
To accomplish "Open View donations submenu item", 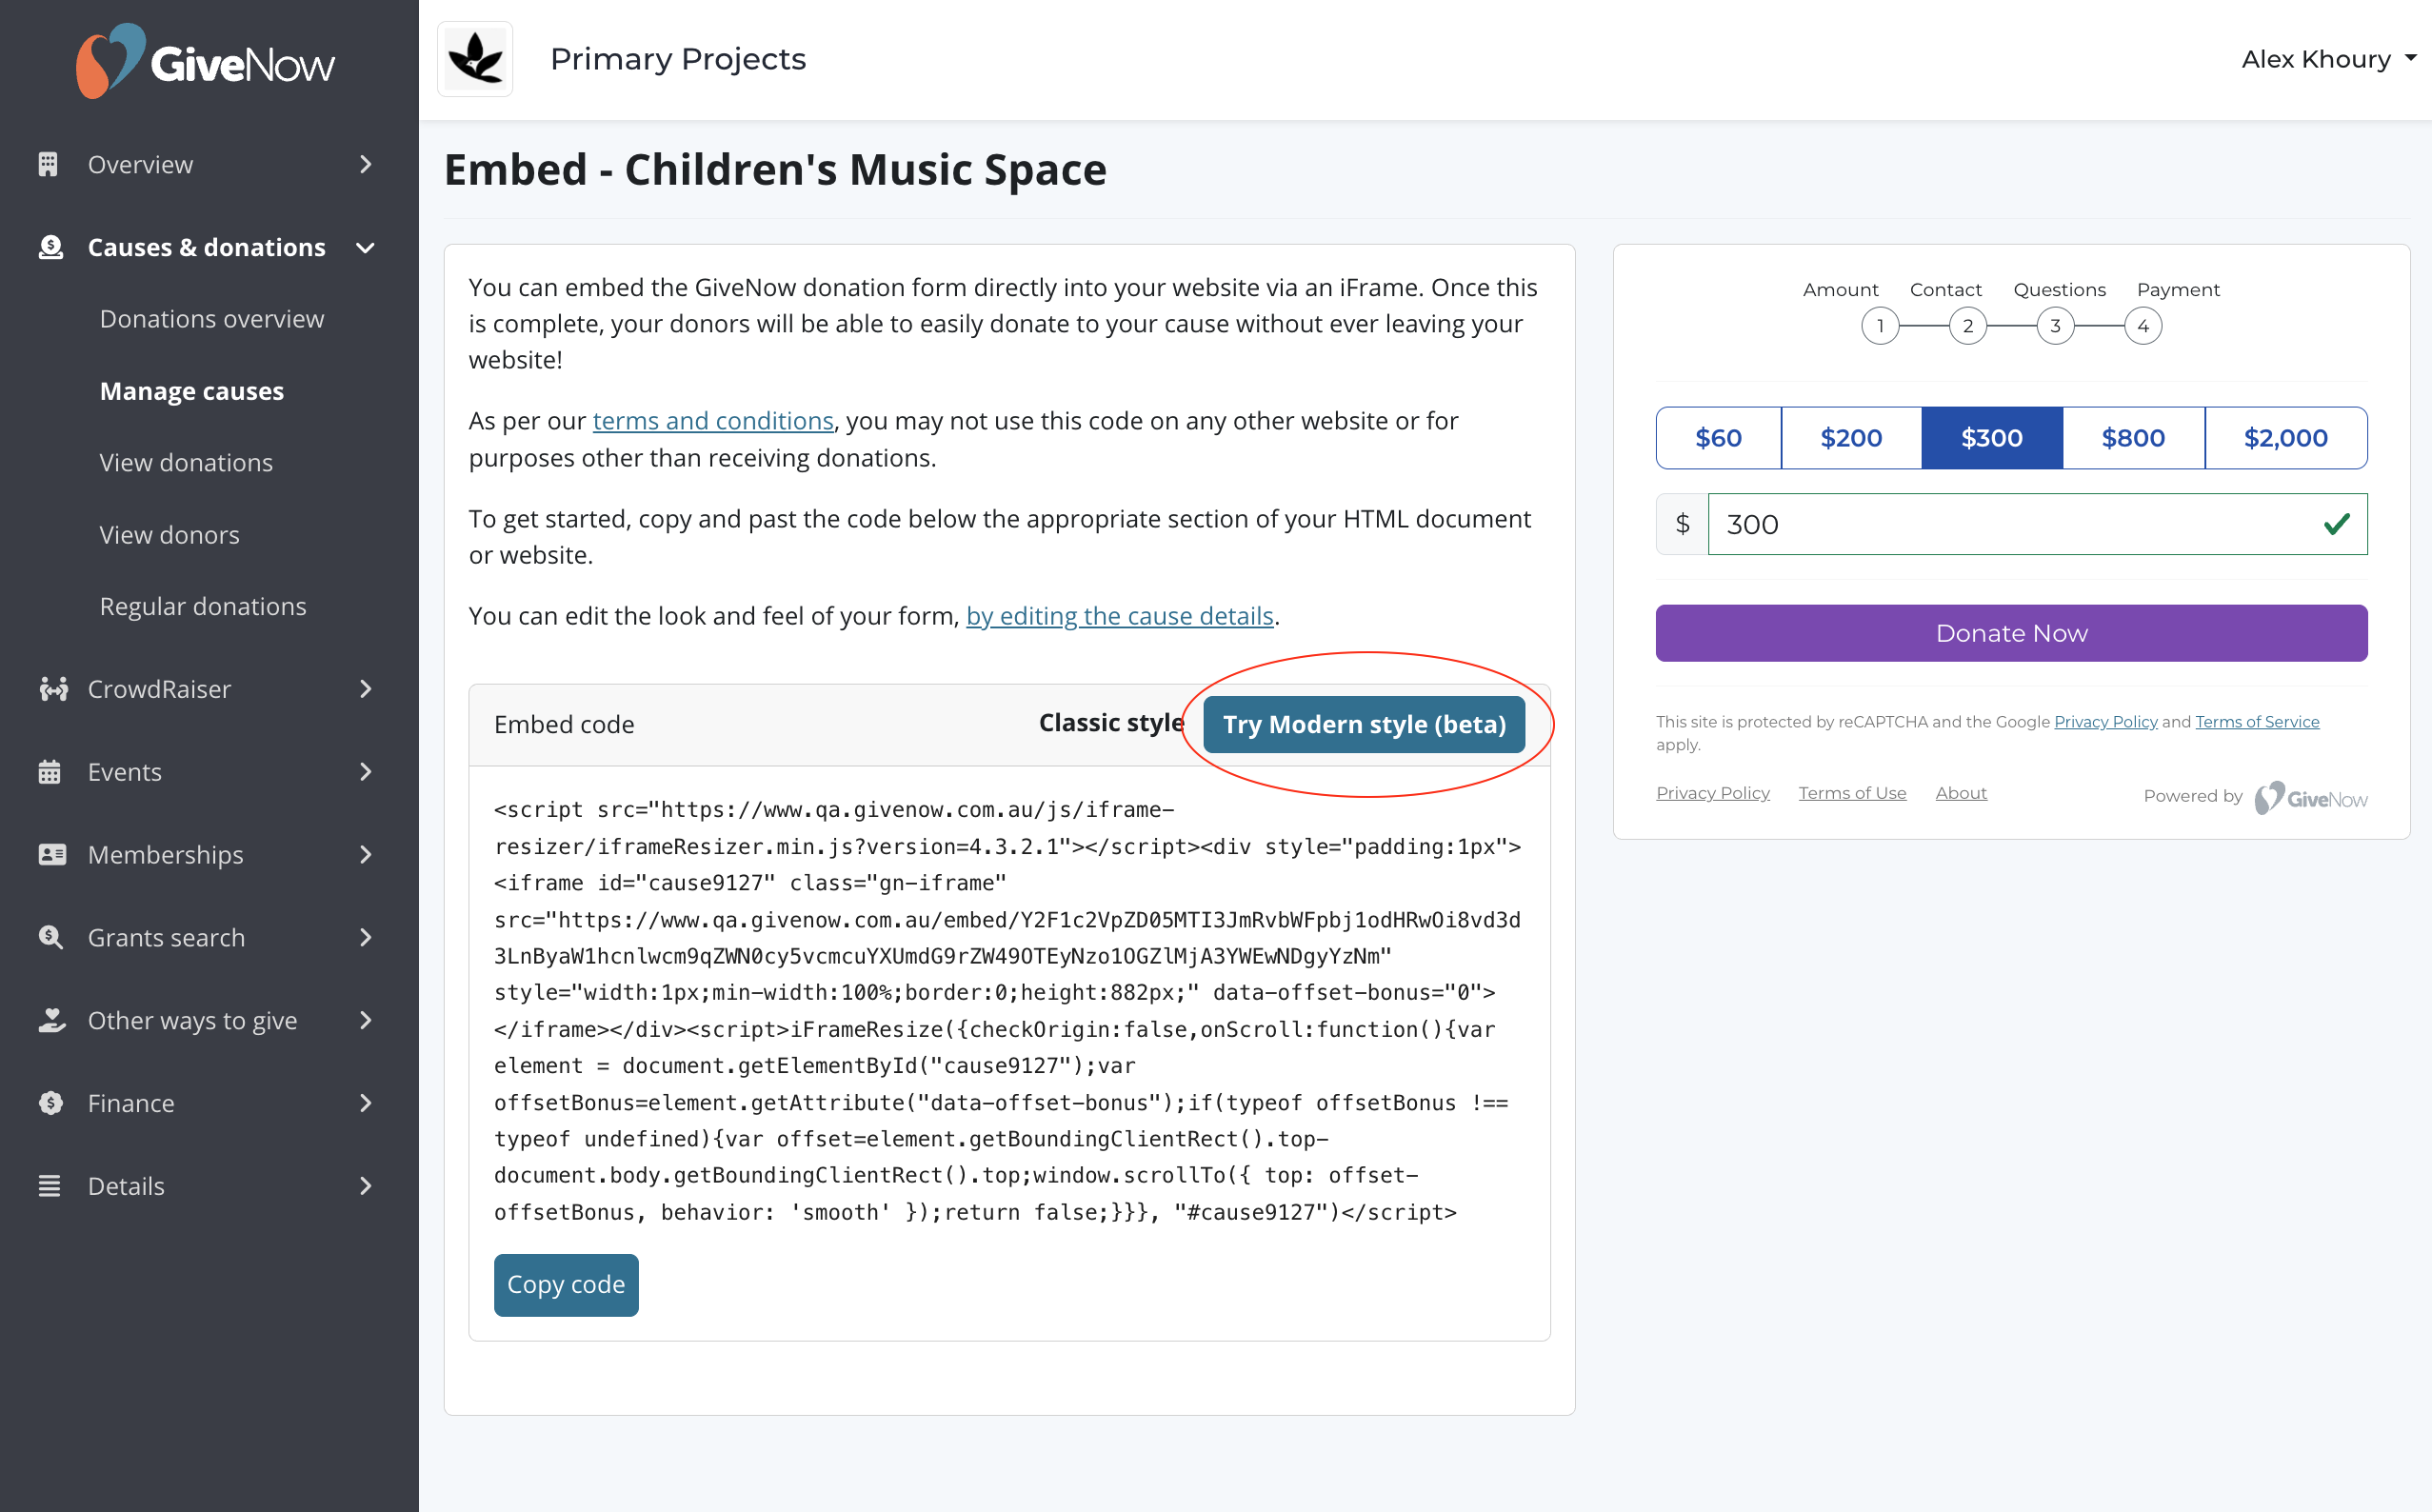I will click(x=186, y=463).
